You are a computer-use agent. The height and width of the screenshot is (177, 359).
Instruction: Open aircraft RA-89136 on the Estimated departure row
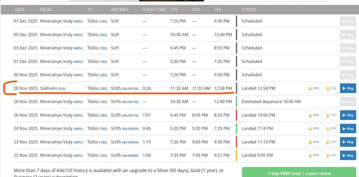coord(130,102)
